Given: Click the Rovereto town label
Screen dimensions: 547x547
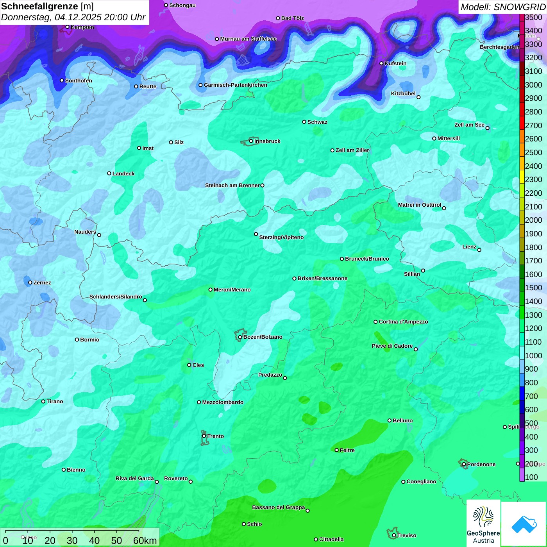Looking at the screenshot, I should tap(176, 478).
